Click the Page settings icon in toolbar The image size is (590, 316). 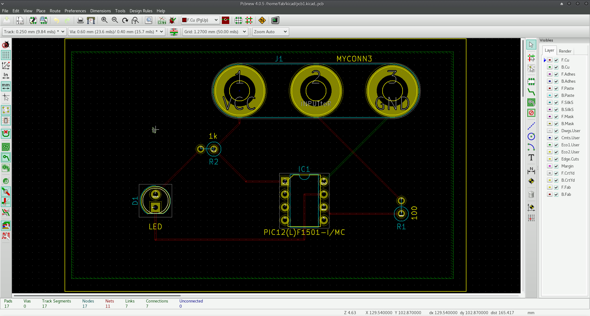20,20
